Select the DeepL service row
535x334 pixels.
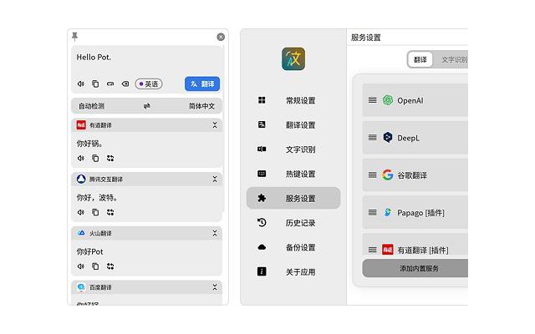coord(415,137)
